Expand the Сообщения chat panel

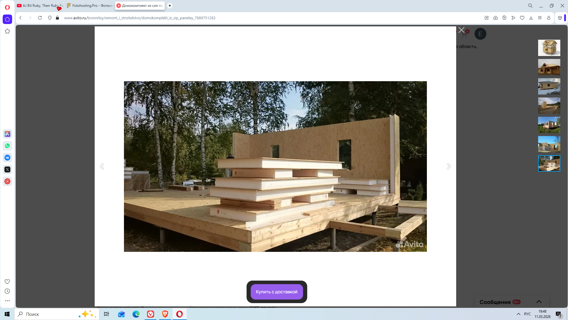pyautogui.click(x=539, y=302)
